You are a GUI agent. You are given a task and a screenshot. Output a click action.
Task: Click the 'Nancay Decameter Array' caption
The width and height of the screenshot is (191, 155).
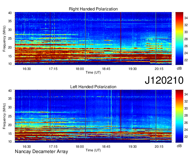[x=41, y=152]
